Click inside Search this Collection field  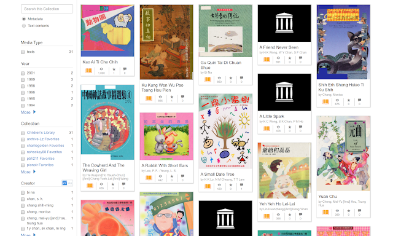click(47, 9)
